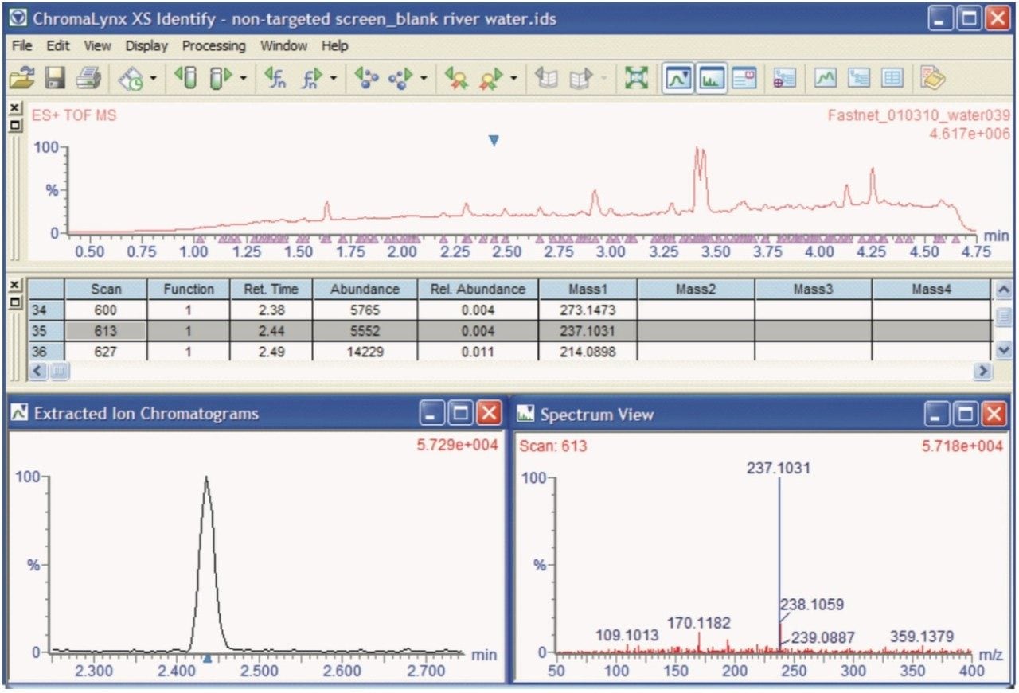The image size is (1019, 693).
Task: Click blue retention time marker above chromatogram
Action: coord(494,140)
